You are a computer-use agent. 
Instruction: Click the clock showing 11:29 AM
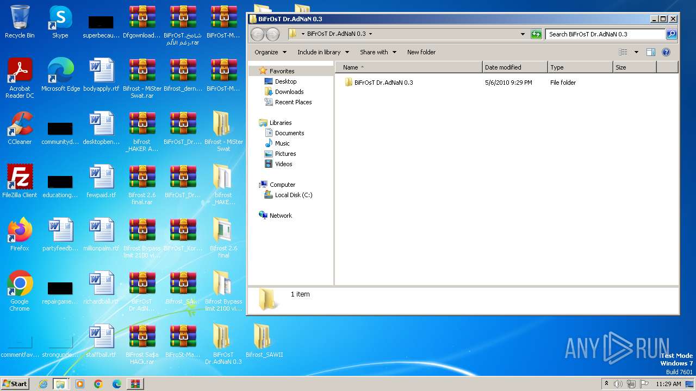[x=668, y=384]
